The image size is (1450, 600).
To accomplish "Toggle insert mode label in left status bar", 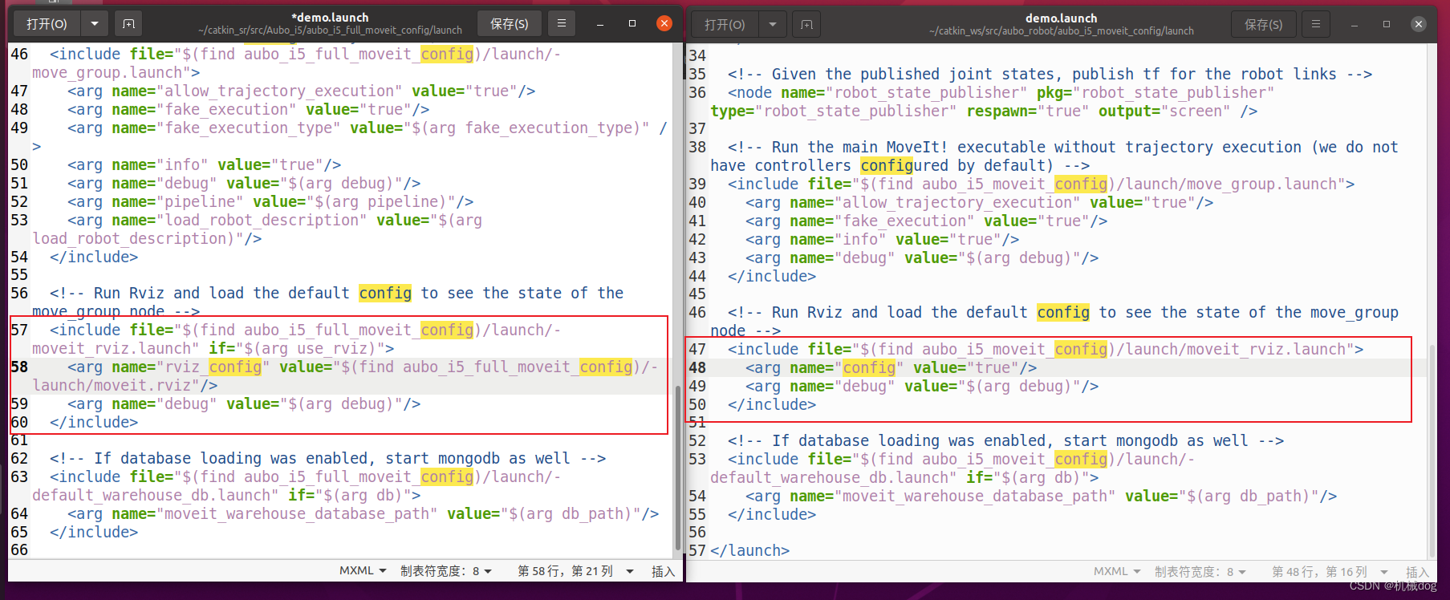I will (x=663, y=571).
